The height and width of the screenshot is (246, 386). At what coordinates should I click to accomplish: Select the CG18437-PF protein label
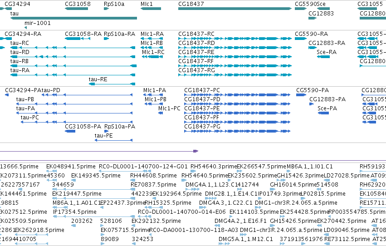click(201, 118)
